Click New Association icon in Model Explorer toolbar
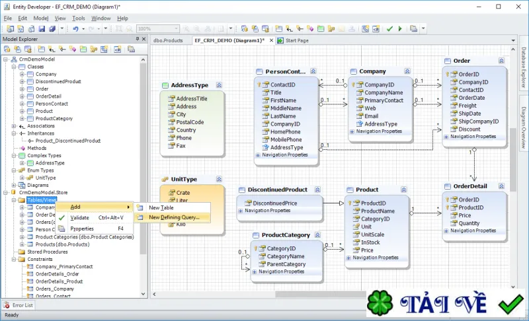Screen dimensions: 529x321 [52, 50]
